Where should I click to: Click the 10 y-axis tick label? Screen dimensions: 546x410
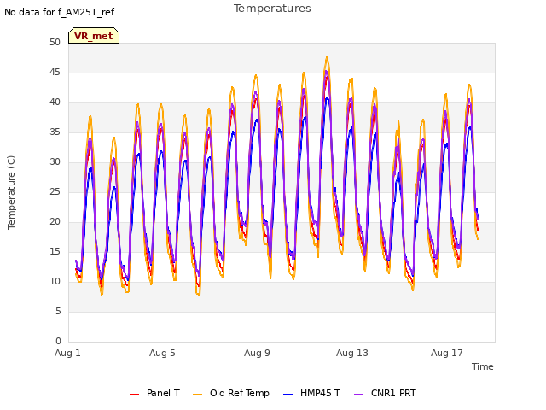(x=55, y=282)
